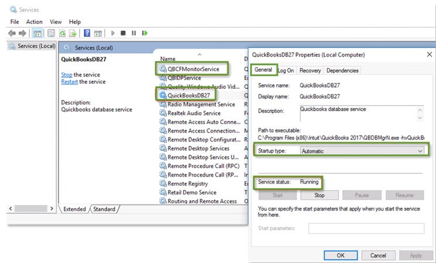The width and height of the screenshot is (436, 263).
Task: Open the Startup type dropdown
Action: (x=362, y=151)
